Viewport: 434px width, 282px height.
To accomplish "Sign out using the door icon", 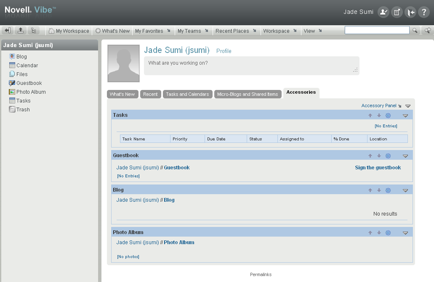I will point(410,12).
